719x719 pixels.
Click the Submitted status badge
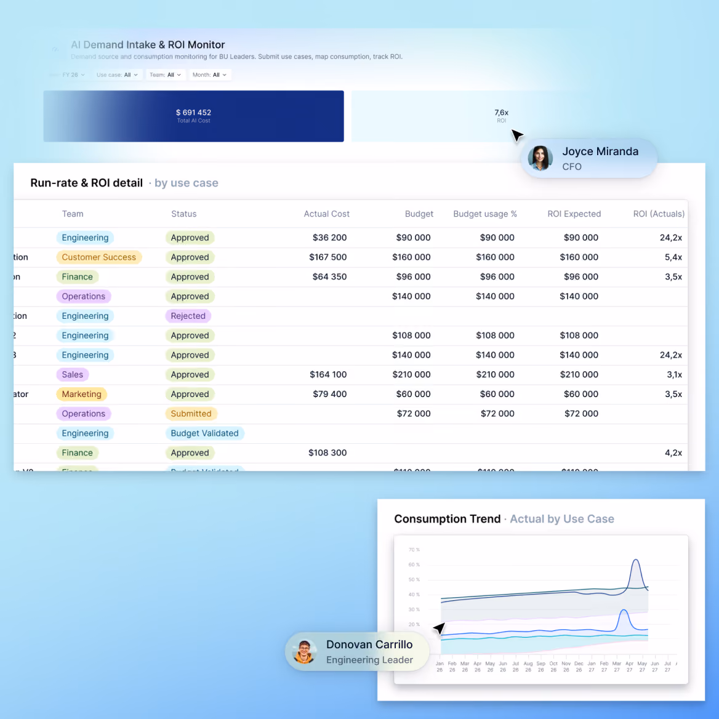pos(191,414)
